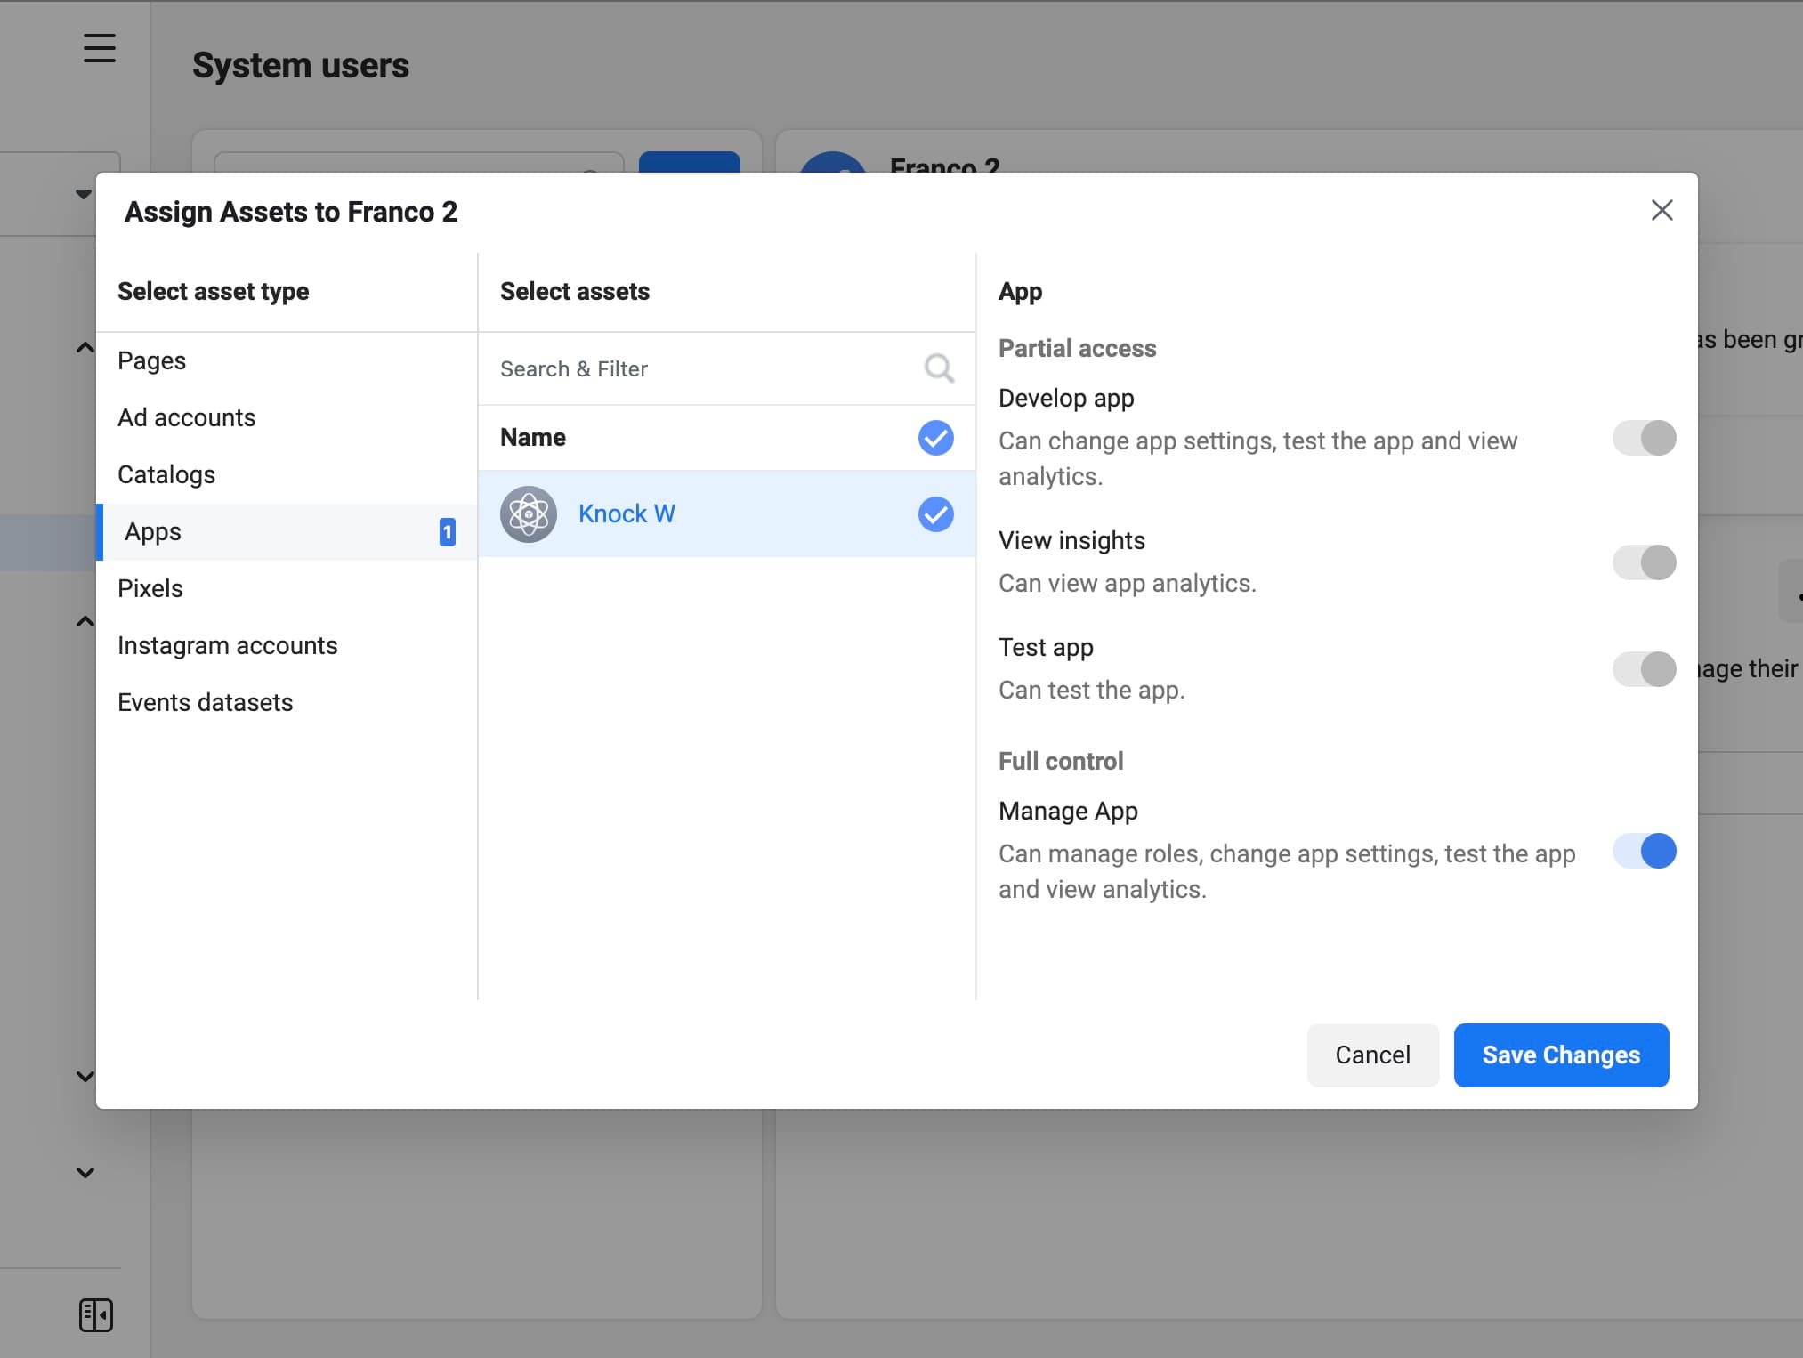Viewport: 1803px width, 1358px height.
Task: Deselect the Knock W asset checkmark
Action: 934,513
